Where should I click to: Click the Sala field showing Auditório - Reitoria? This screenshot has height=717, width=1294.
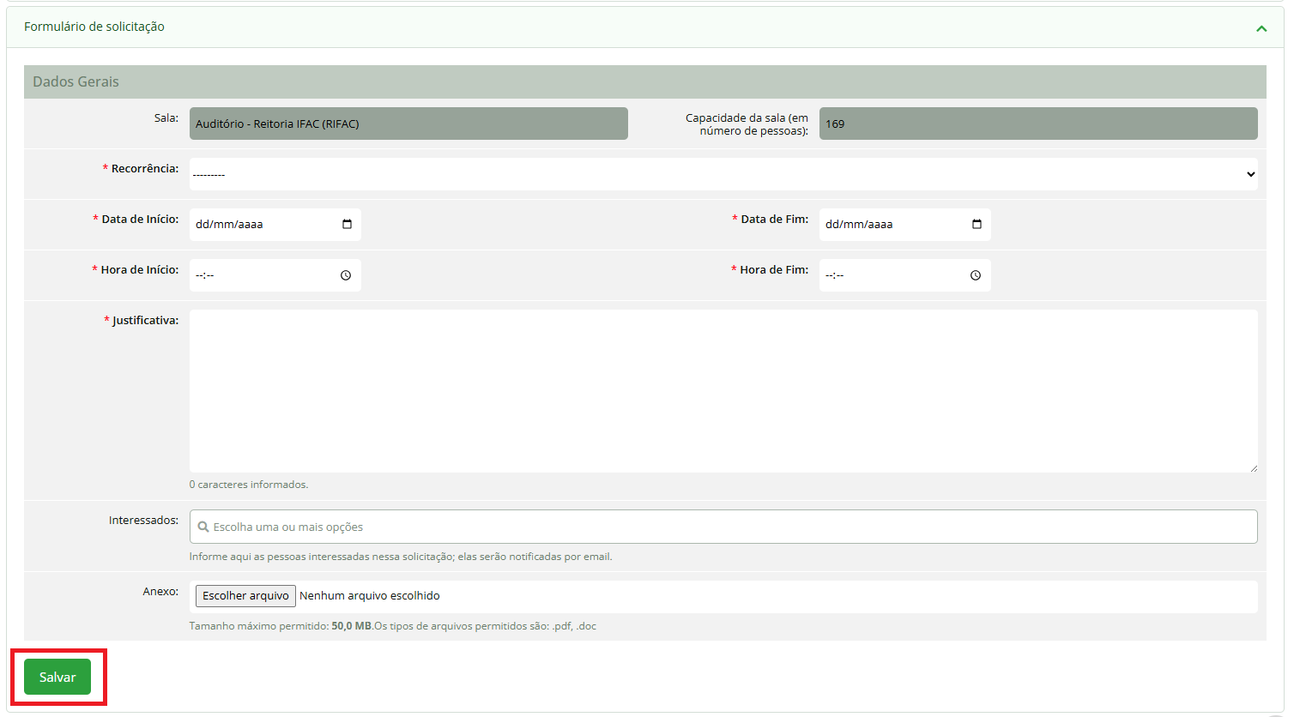[408, 124]
